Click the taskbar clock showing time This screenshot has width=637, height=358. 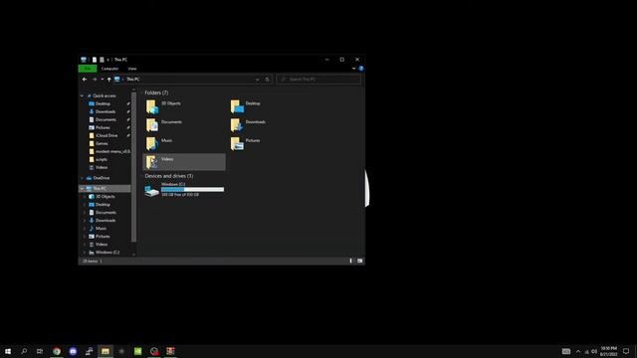pyautogui.click(x=608, y=351)
